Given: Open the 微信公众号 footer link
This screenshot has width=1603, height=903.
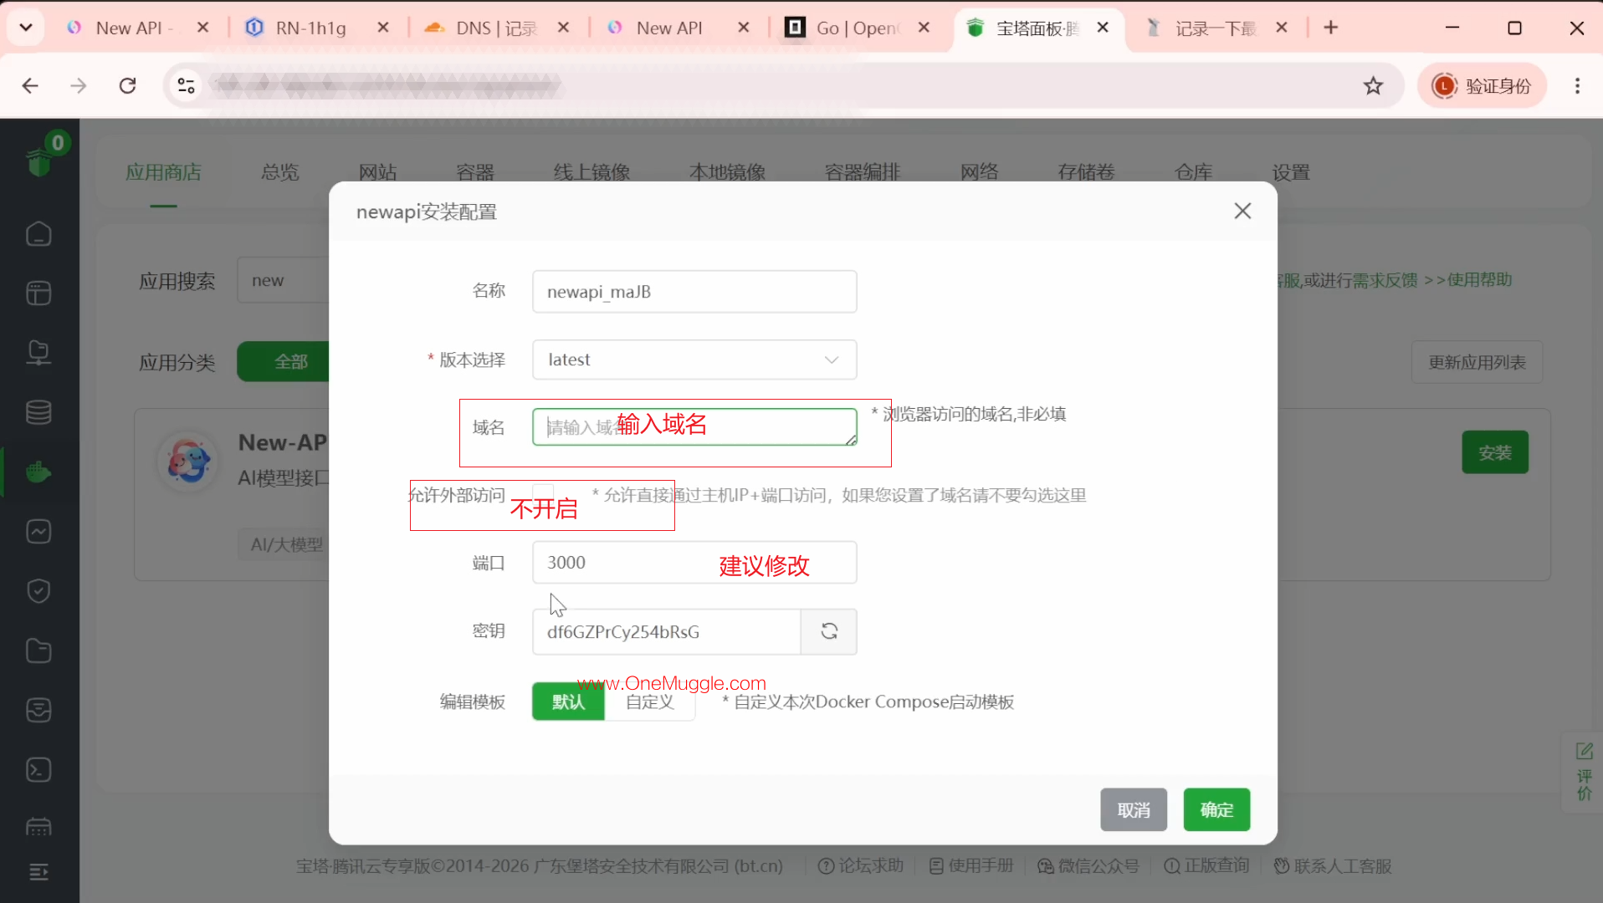Looking at the screenshot, I should [1088, 866].
